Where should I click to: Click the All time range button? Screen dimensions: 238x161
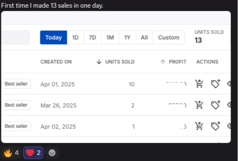tap(144, 37)
